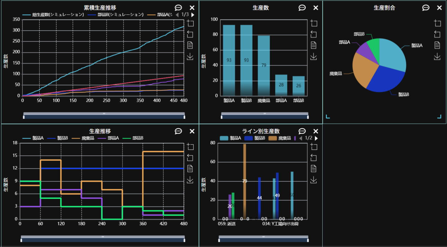Viewport: 447px width, 247px height.
Task: Open comments for the 累積生産推移 panel
Action: tap(178, 8)
